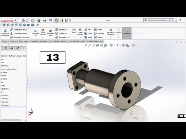Screen dimensions: 186x139
Task: Click Revolved Boss/Base tool
Action: pos(5,33)
